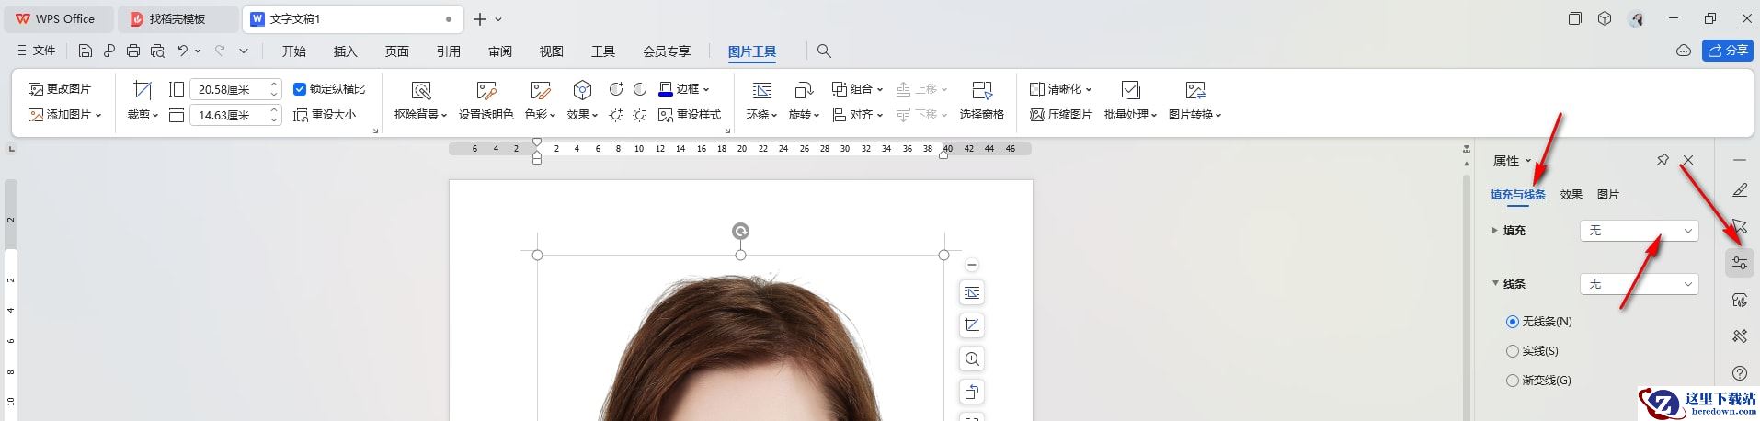The width and height of the screenshot is (1760, 421).
Task: Click the Change Picture (更改图片) button
Action: (x=60, y=89)
